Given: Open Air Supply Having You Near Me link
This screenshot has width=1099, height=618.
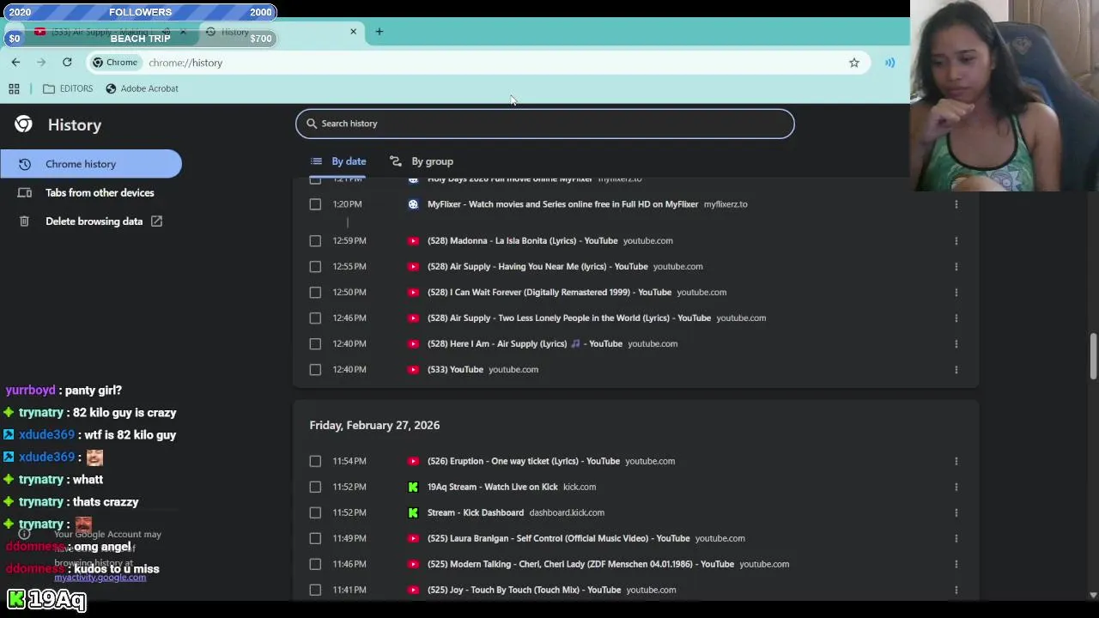Looking at the screenshot, I should pyautogui.click(x=537, y=267).
